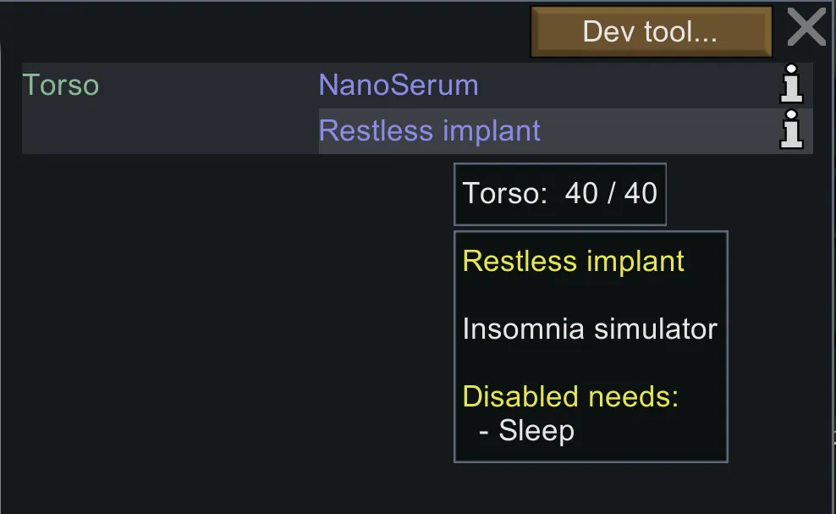The image size is (836, 514).
Task: Click the Restless implant list entry
Action: 429,131
